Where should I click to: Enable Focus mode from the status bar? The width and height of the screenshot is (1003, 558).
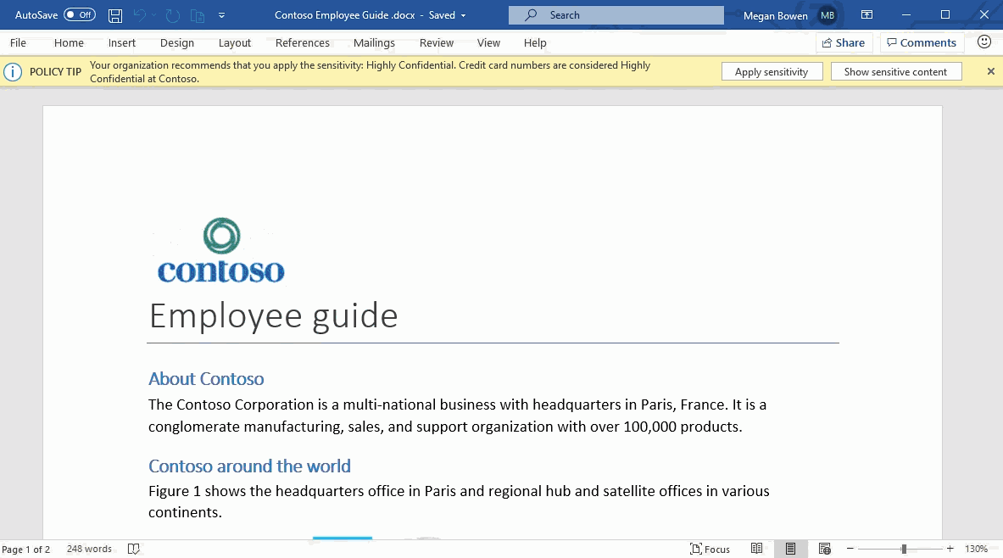710,548
